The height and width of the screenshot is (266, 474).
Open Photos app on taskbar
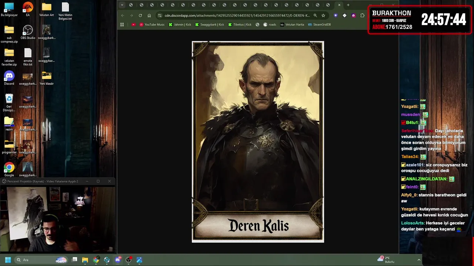(x=139, y=260)
